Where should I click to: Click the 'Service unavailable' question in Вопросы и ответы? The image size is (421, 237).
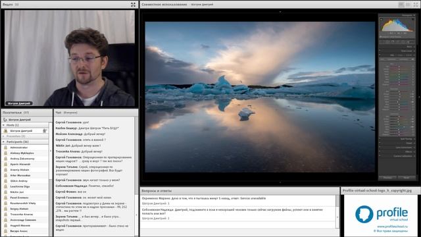(x=204, y=198)
